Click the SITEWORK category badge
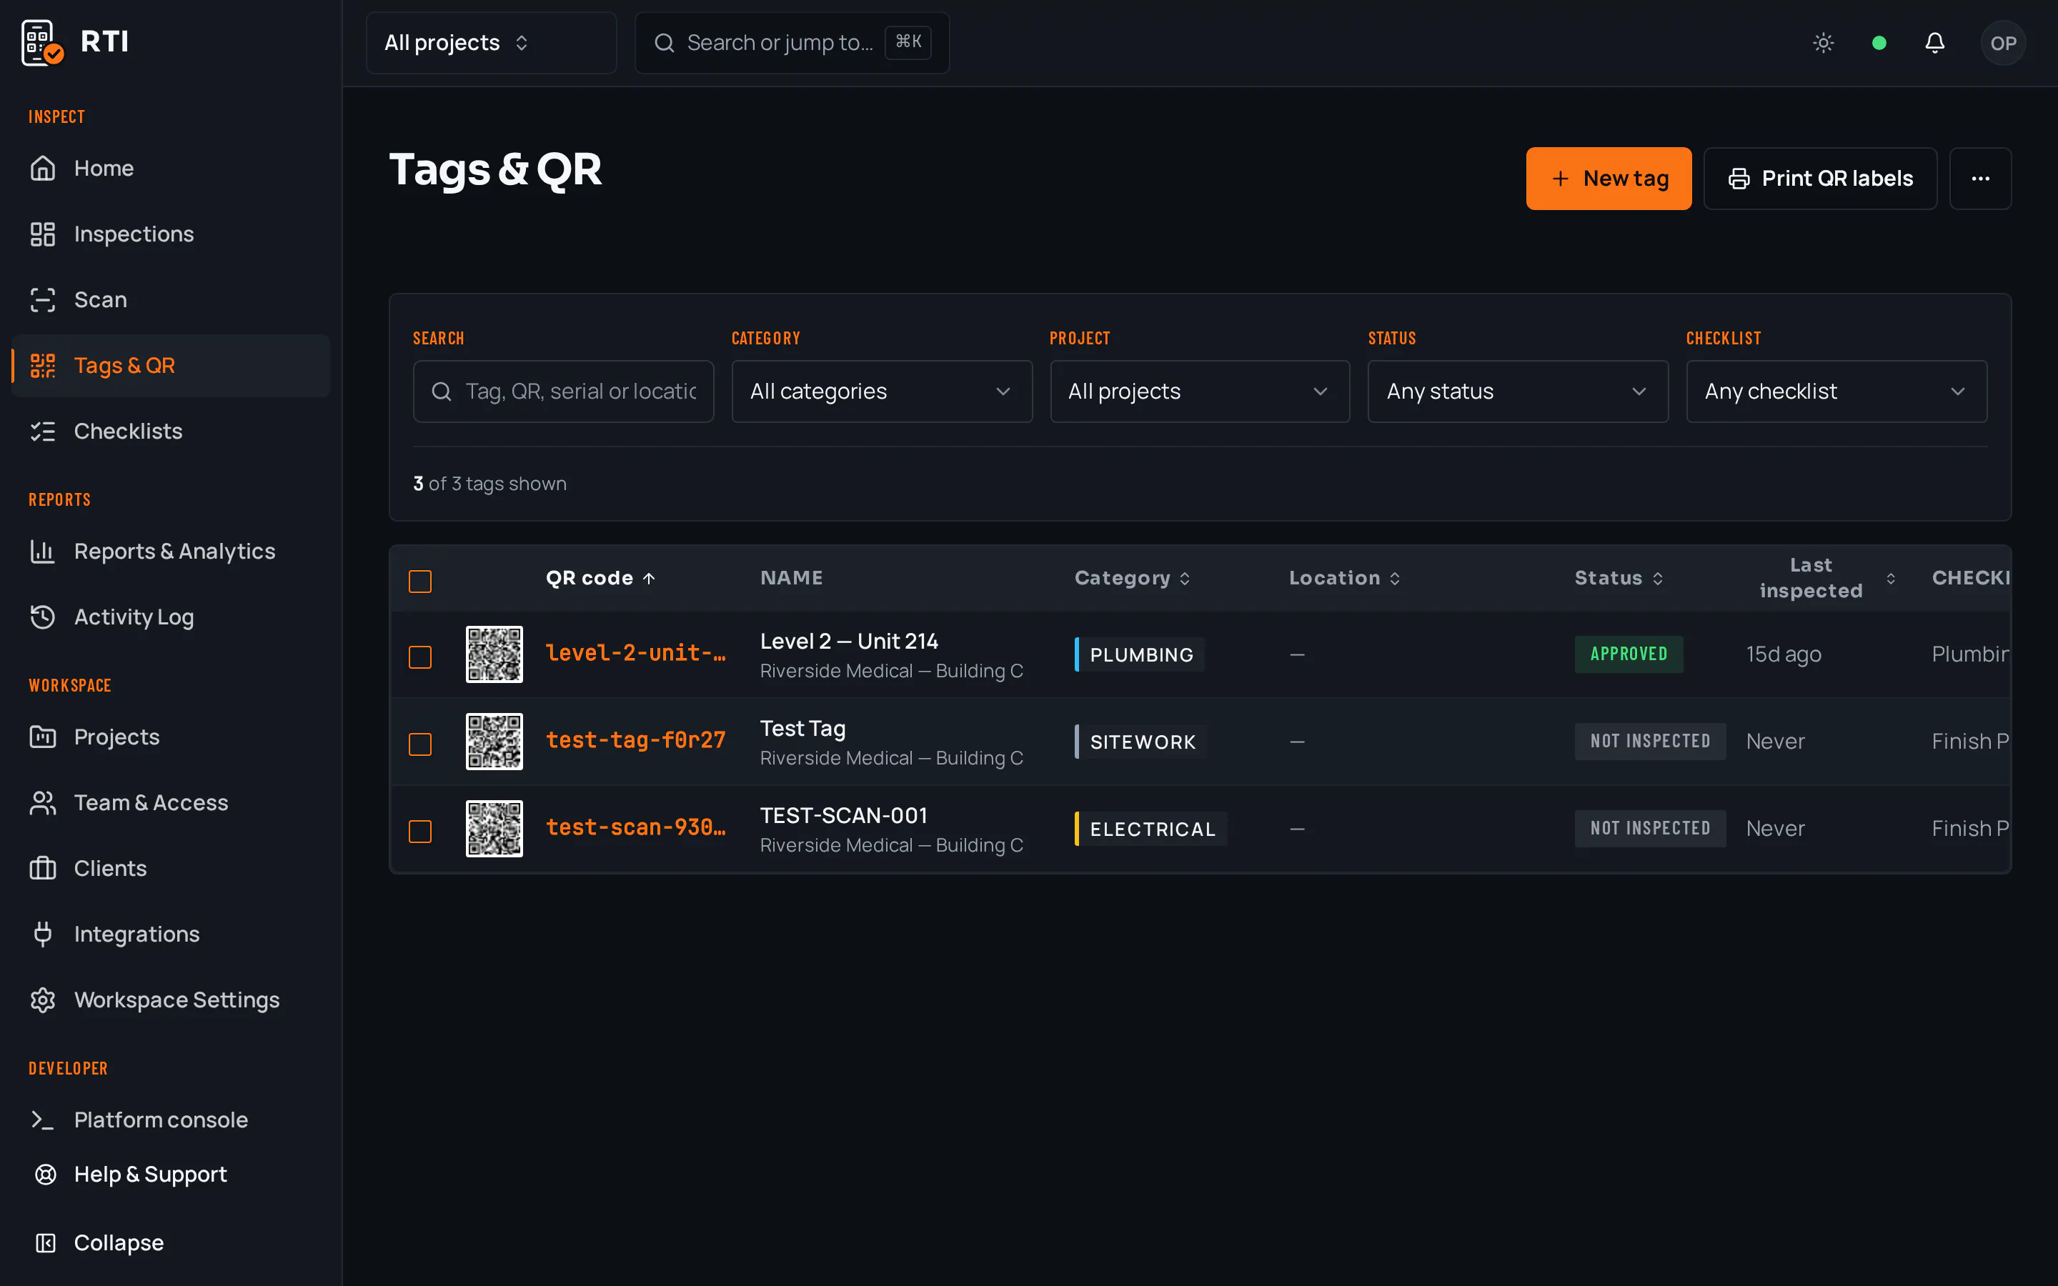Viewport: 2058px width, 1286px height. click(x=1140, y=742)
